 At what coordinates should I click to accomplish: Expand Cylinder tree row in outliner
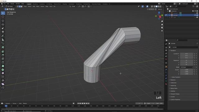coord(170,15)
